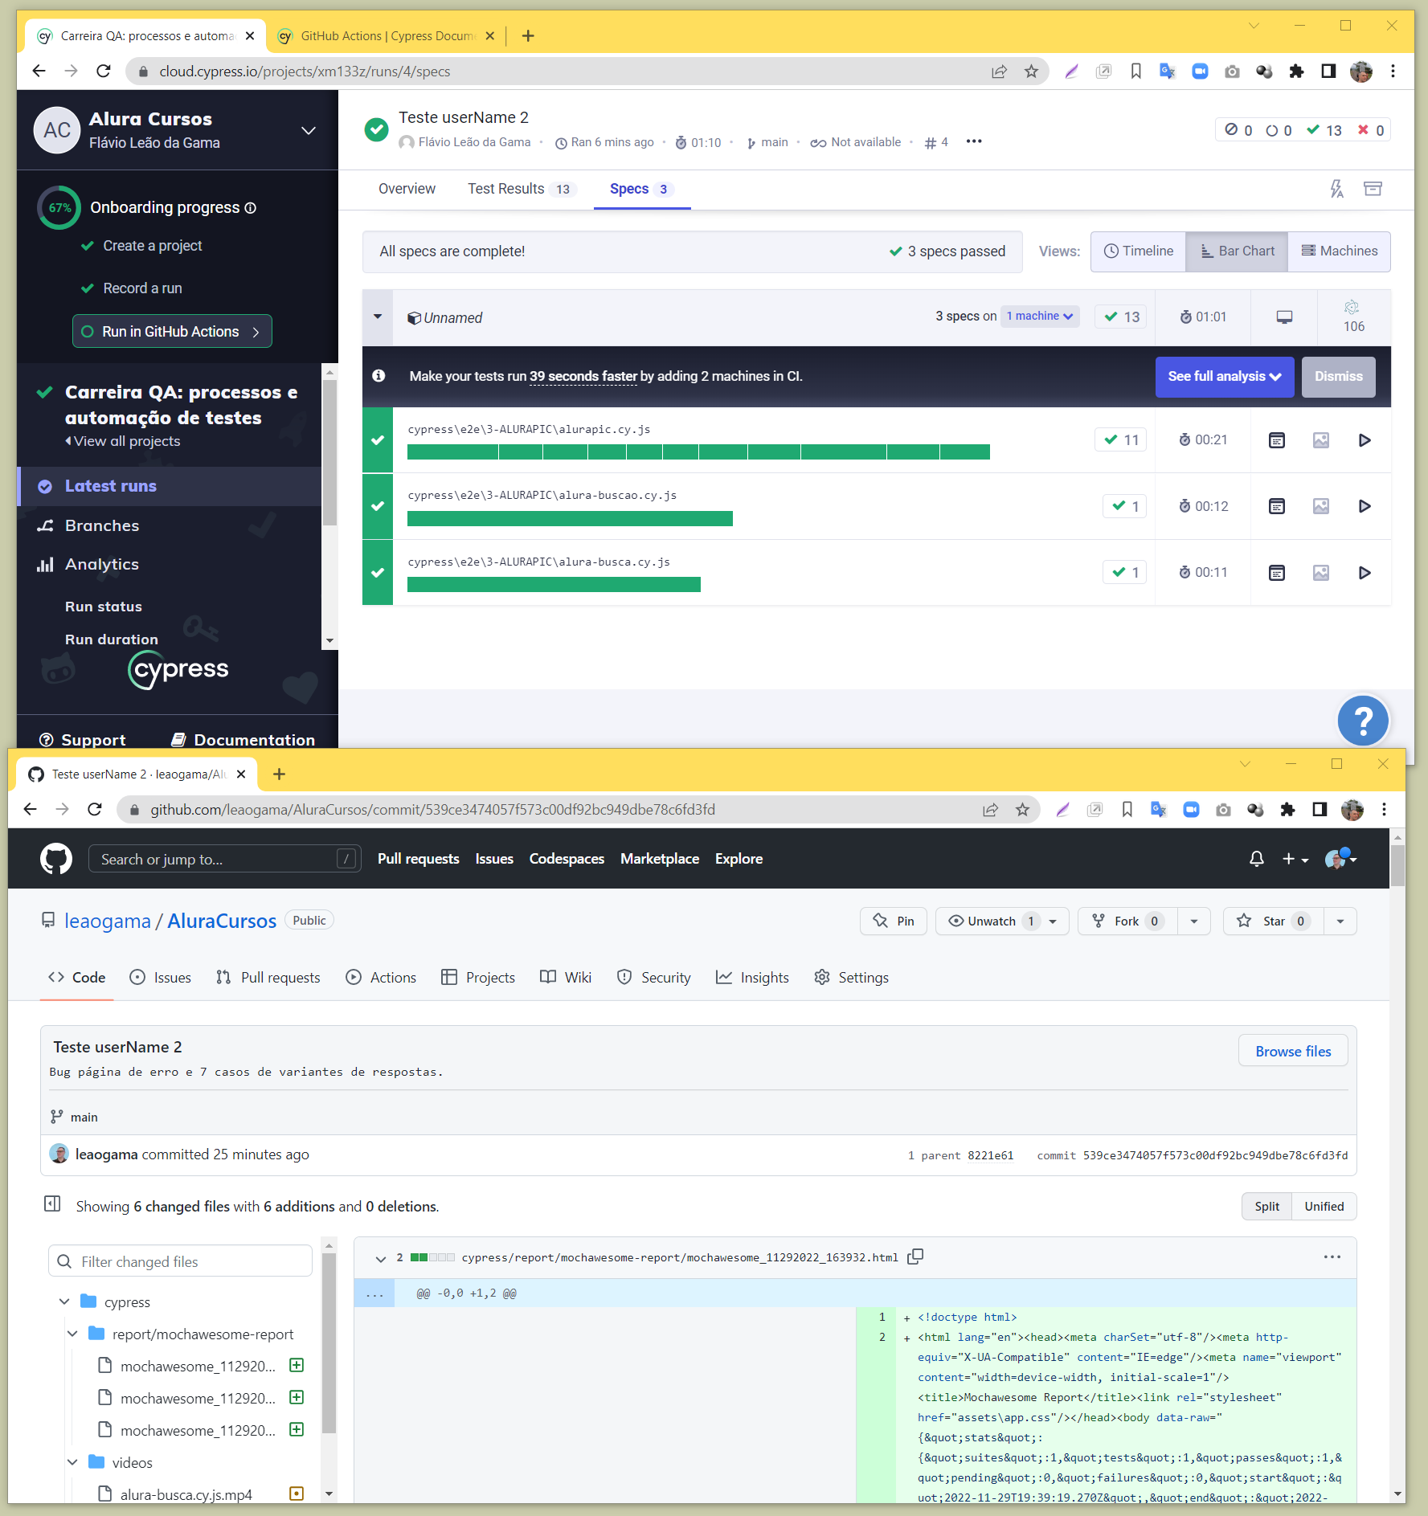Toggle the file tree sidebar icon

[x=52, y=1203]
